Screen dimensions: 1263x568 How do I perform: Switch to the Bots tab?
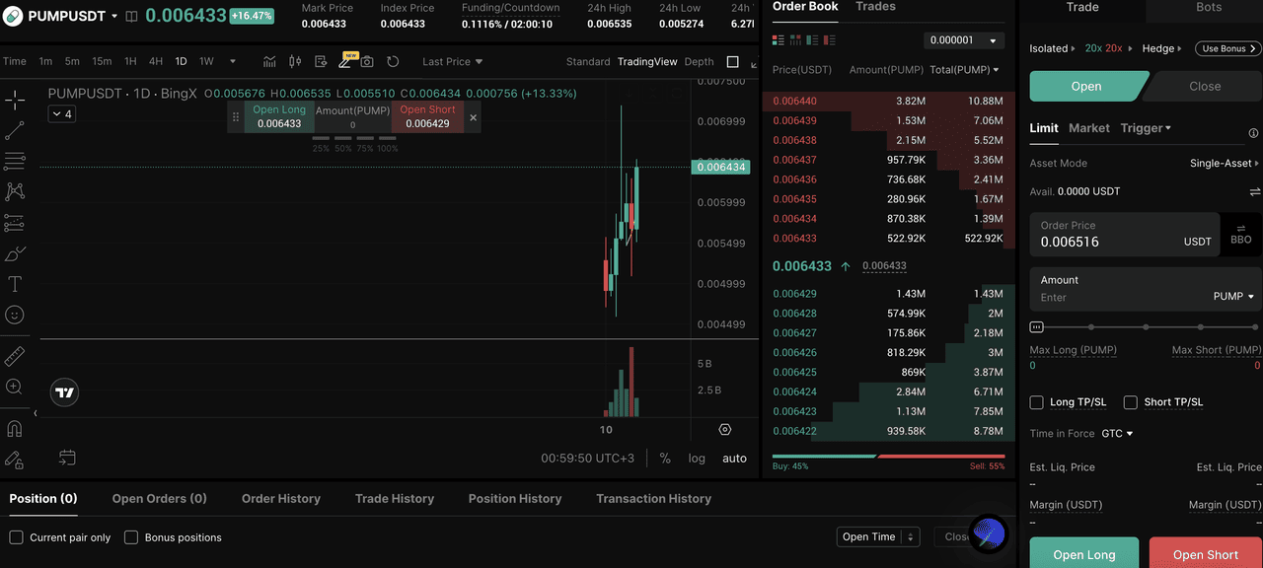(x=1209, y=7)
